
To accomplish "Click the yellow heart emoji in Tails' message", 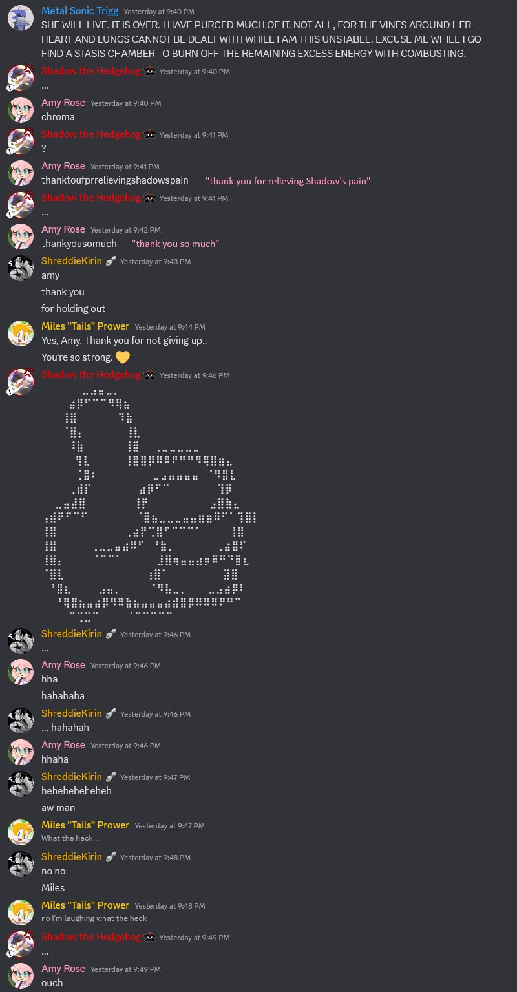I will pyautogui.click(x=123, y=357).
